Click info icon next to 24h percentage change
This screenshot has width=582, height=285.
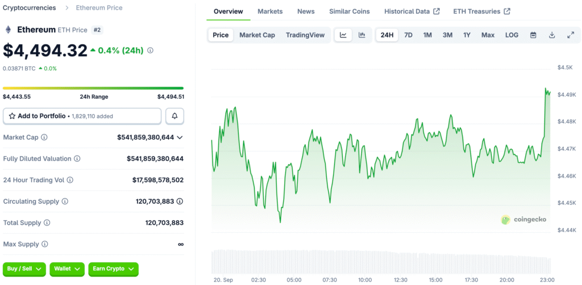pyautogui.click(x=150, y=51)
